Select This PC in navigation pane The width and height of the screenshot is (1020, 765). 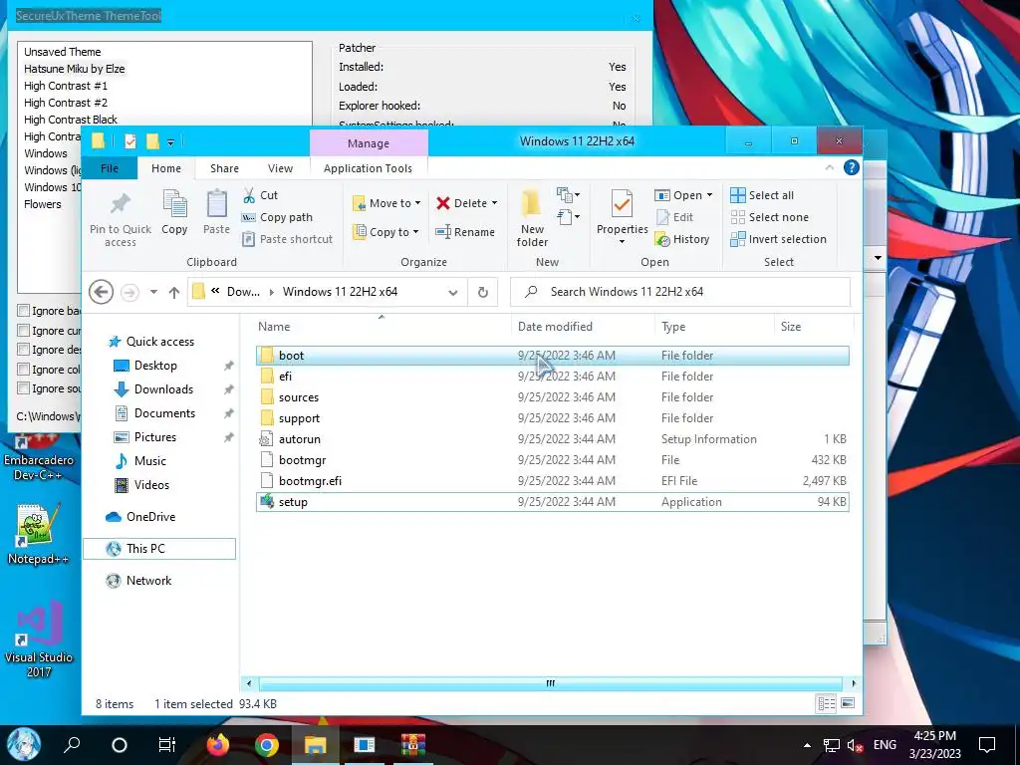tap(159, 549)
